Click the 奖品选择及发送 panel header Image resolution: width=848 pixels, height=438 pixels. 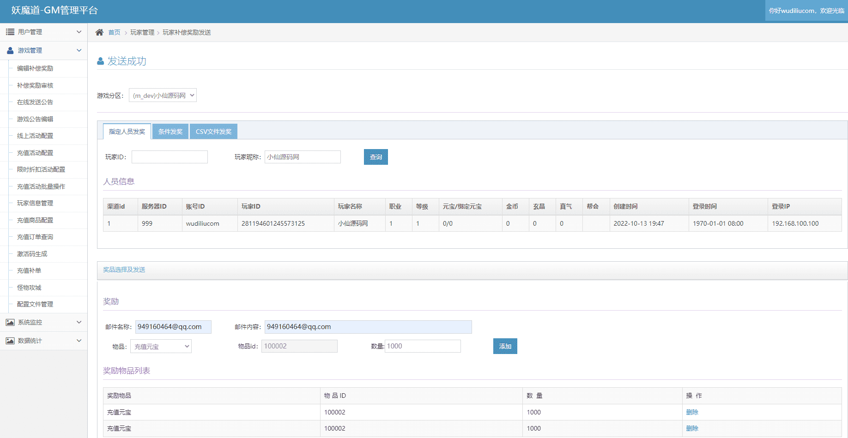point(472,270)
